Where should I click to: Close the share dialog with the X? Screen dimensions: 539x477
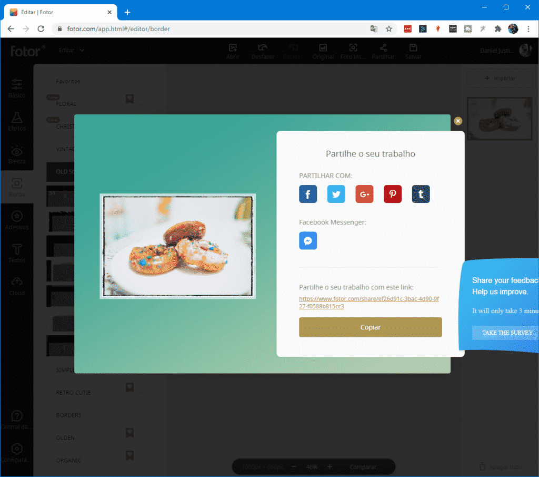tap(458, 121)
